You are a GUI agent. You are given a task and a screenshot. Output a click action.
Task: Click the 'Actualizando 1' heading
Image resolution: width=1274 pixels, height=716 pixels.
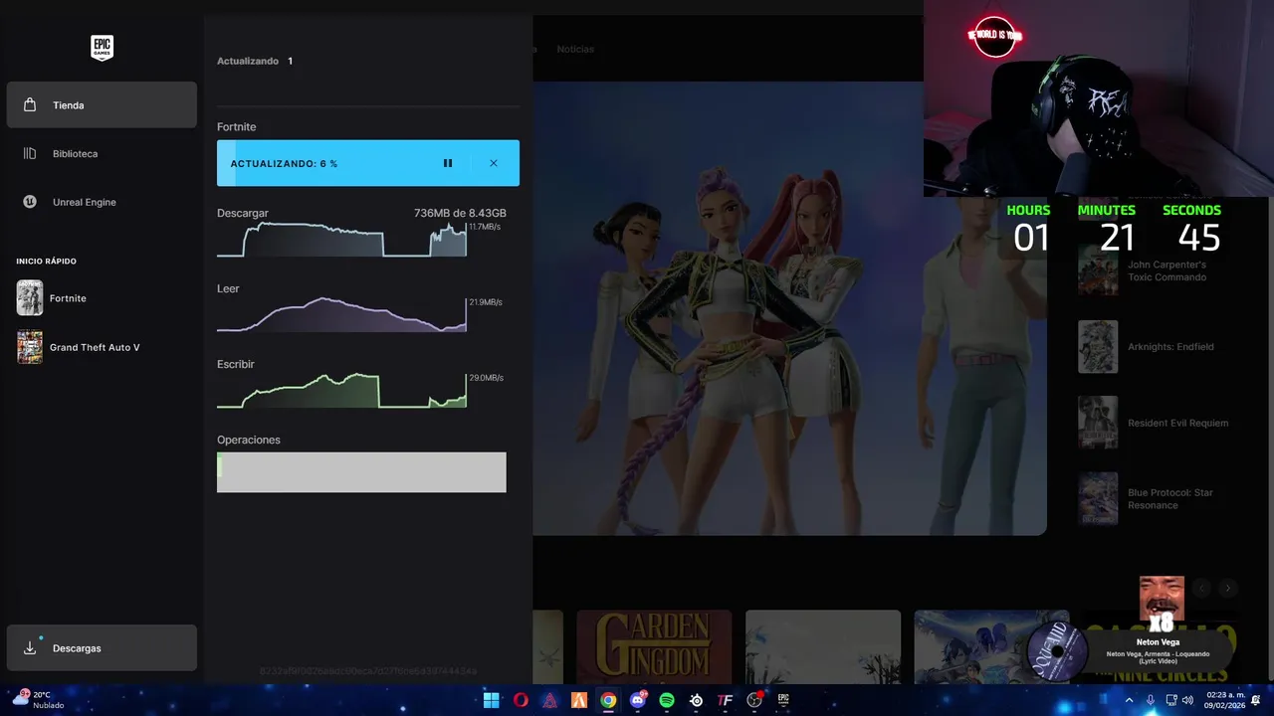pos(255,61)
